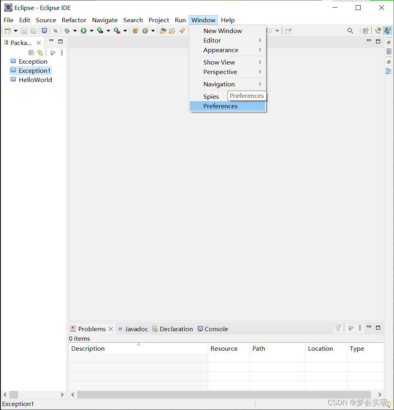The width and height of the screenshot is (394, 410).
Task: Restore the Task List stack in right trim
Action: coord(389,42)
